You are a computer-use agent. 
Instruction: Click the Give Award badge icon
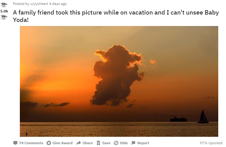pos(49,143)
